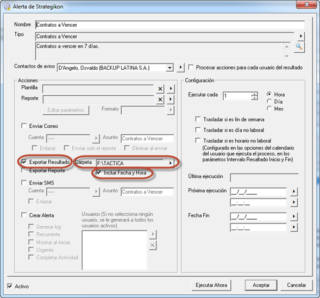Open the Reporte selector arrow button
This screenshot has height=298, width=320.
point(171,100)
